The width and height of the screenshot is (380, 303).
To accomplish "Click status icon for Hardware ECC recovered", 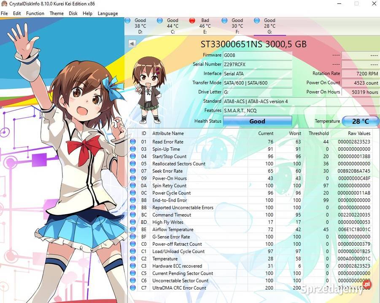I will tap(133, 266).
